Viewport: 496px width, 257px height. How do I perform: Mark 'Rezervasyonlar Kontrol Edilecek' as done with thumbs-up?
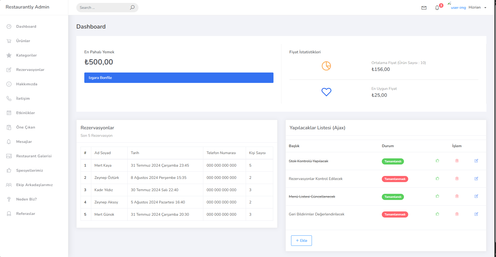437,179
